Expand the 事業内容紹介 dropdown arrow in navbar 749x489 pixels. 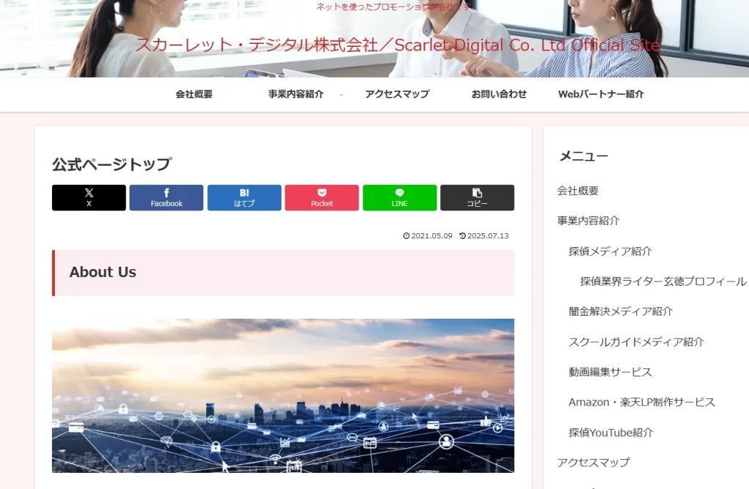pyautogui.click(x=341, y=95)
